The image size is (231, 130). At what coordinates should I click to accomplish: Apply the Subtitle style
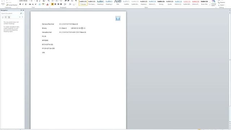coord(126,3)
